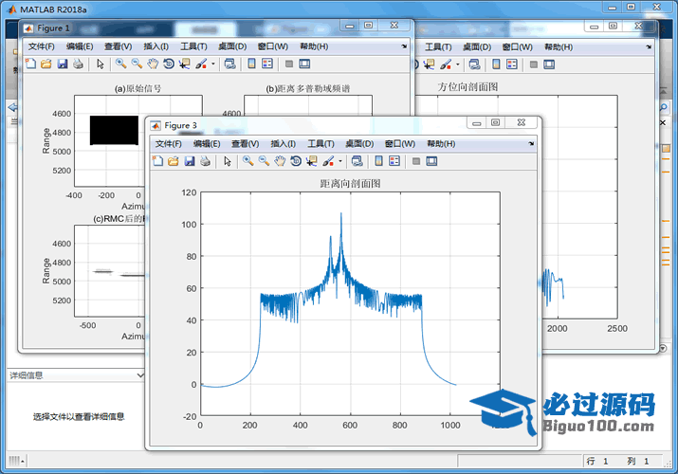Expand the 详细信息 panel chevron

(140, 375)
